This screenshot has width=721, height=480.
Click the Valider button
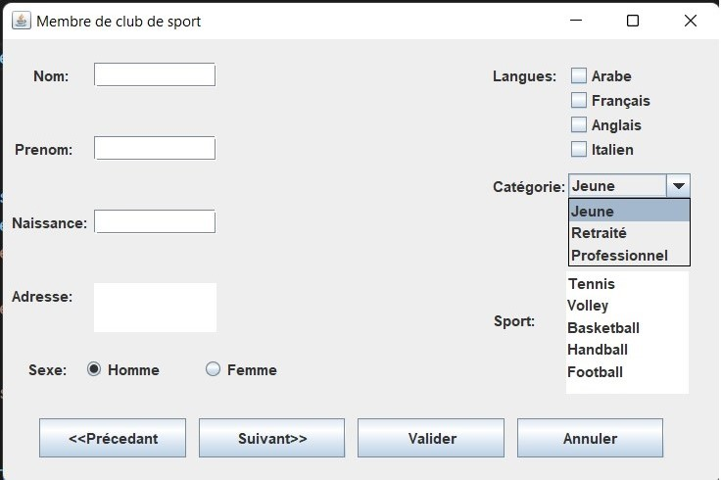431,438
